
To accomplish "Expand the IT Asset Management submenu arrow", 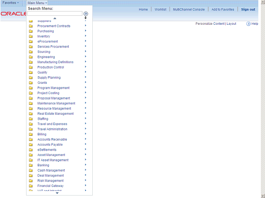I will (86, 160).
